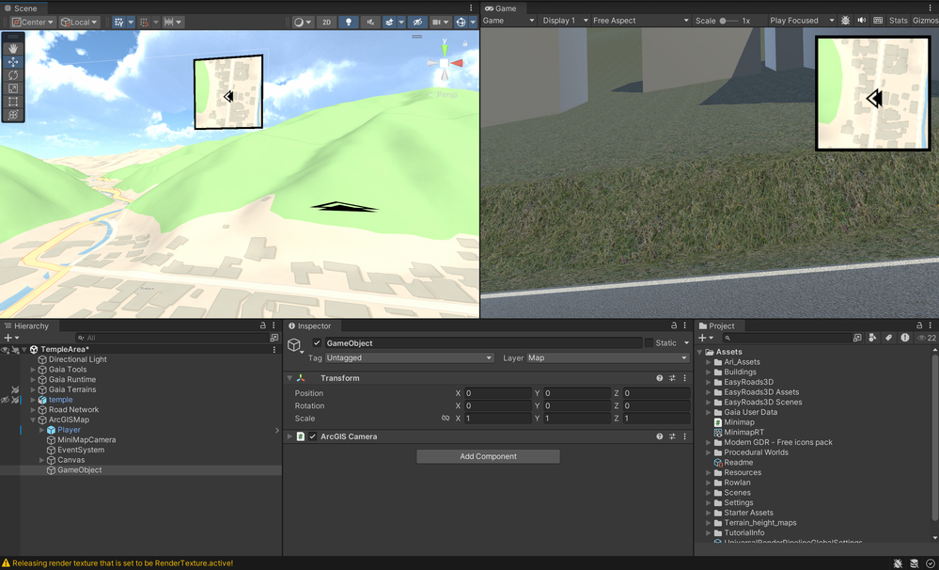939x570 pixels.
Task: Click the scene orientation gizmo lock icon
Action: click(464, 43)
